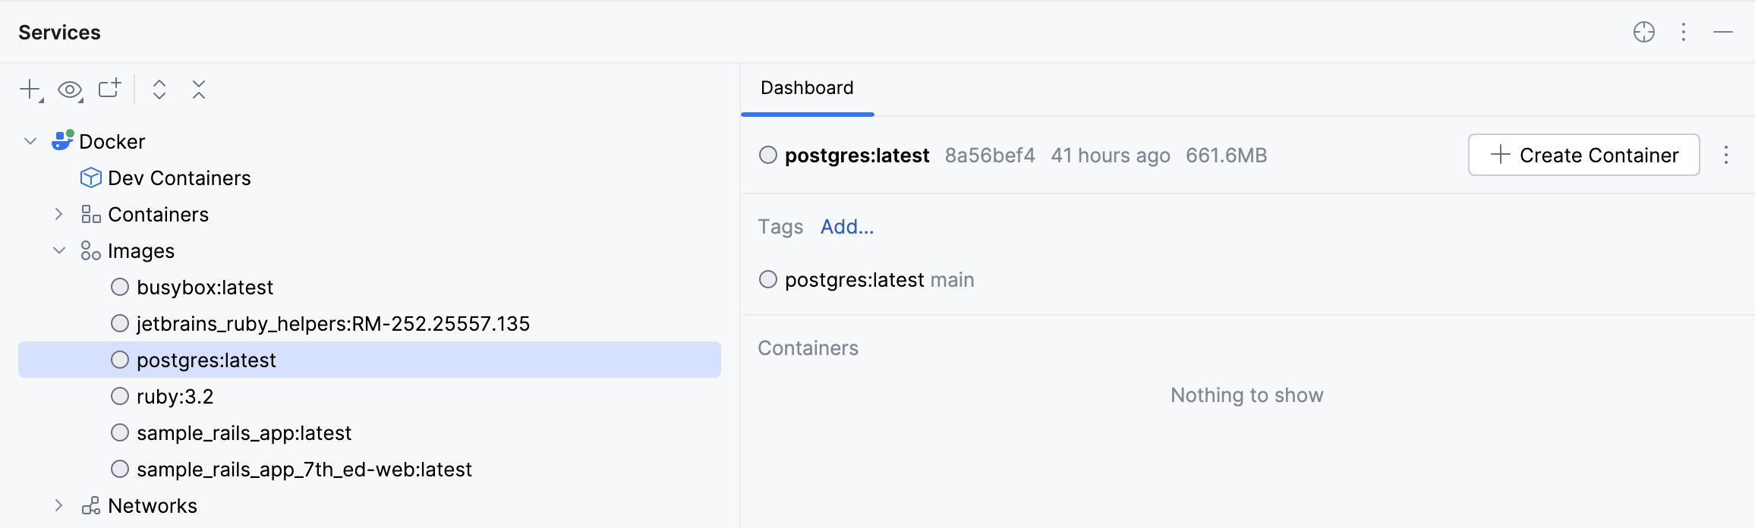1755x528 pixels.
Task: Expand the Networks tree node
Action: tap(59, 505)
